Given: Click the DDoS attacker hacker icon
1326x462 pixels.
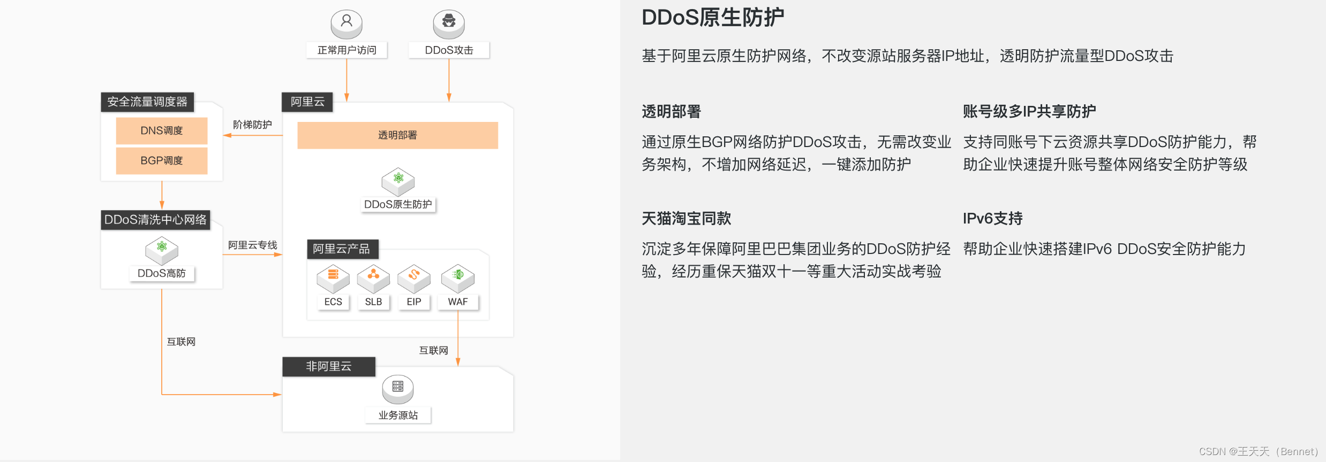Looking at the screenshot, I should tap(449, 22).
